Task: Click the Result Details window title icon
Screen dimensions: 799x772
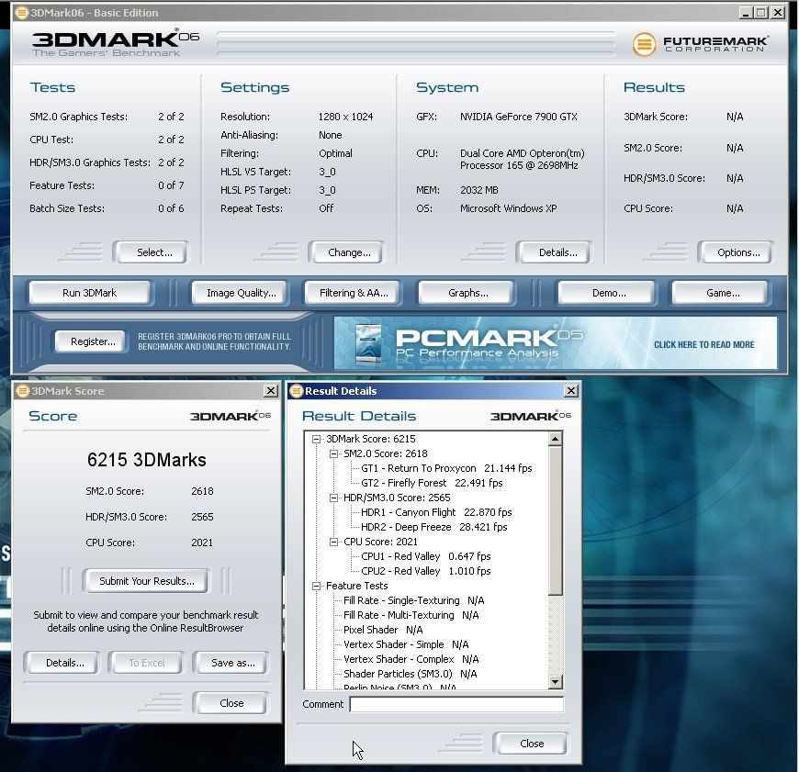Action: (x=296, y=391)
